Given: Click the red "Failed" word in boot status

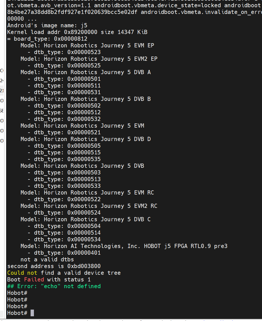Looking at the screenshot, I should click(x=34, y=279).
